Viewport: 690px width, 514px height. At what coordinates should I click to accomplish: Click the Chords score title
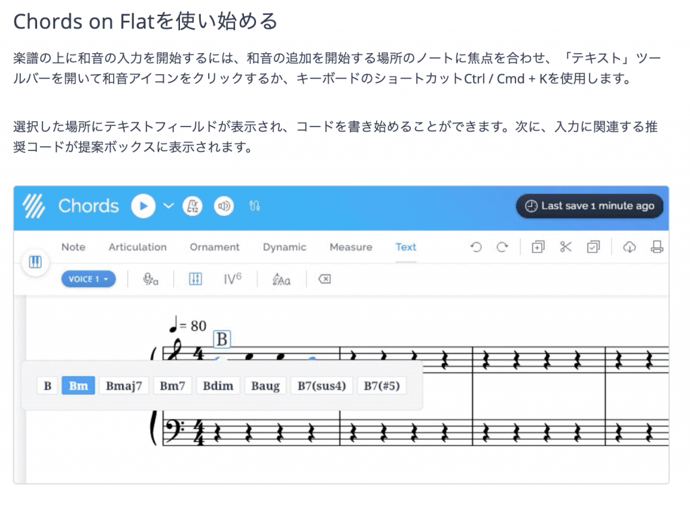tap(88, 206)
